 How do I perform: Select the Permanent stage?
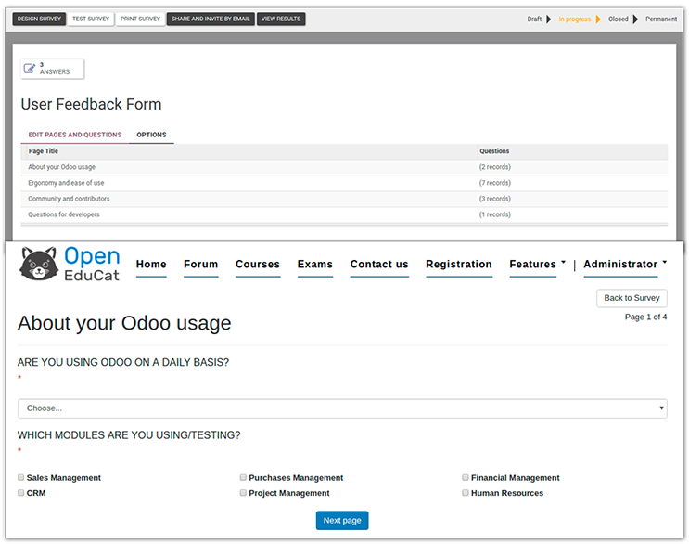661,19
